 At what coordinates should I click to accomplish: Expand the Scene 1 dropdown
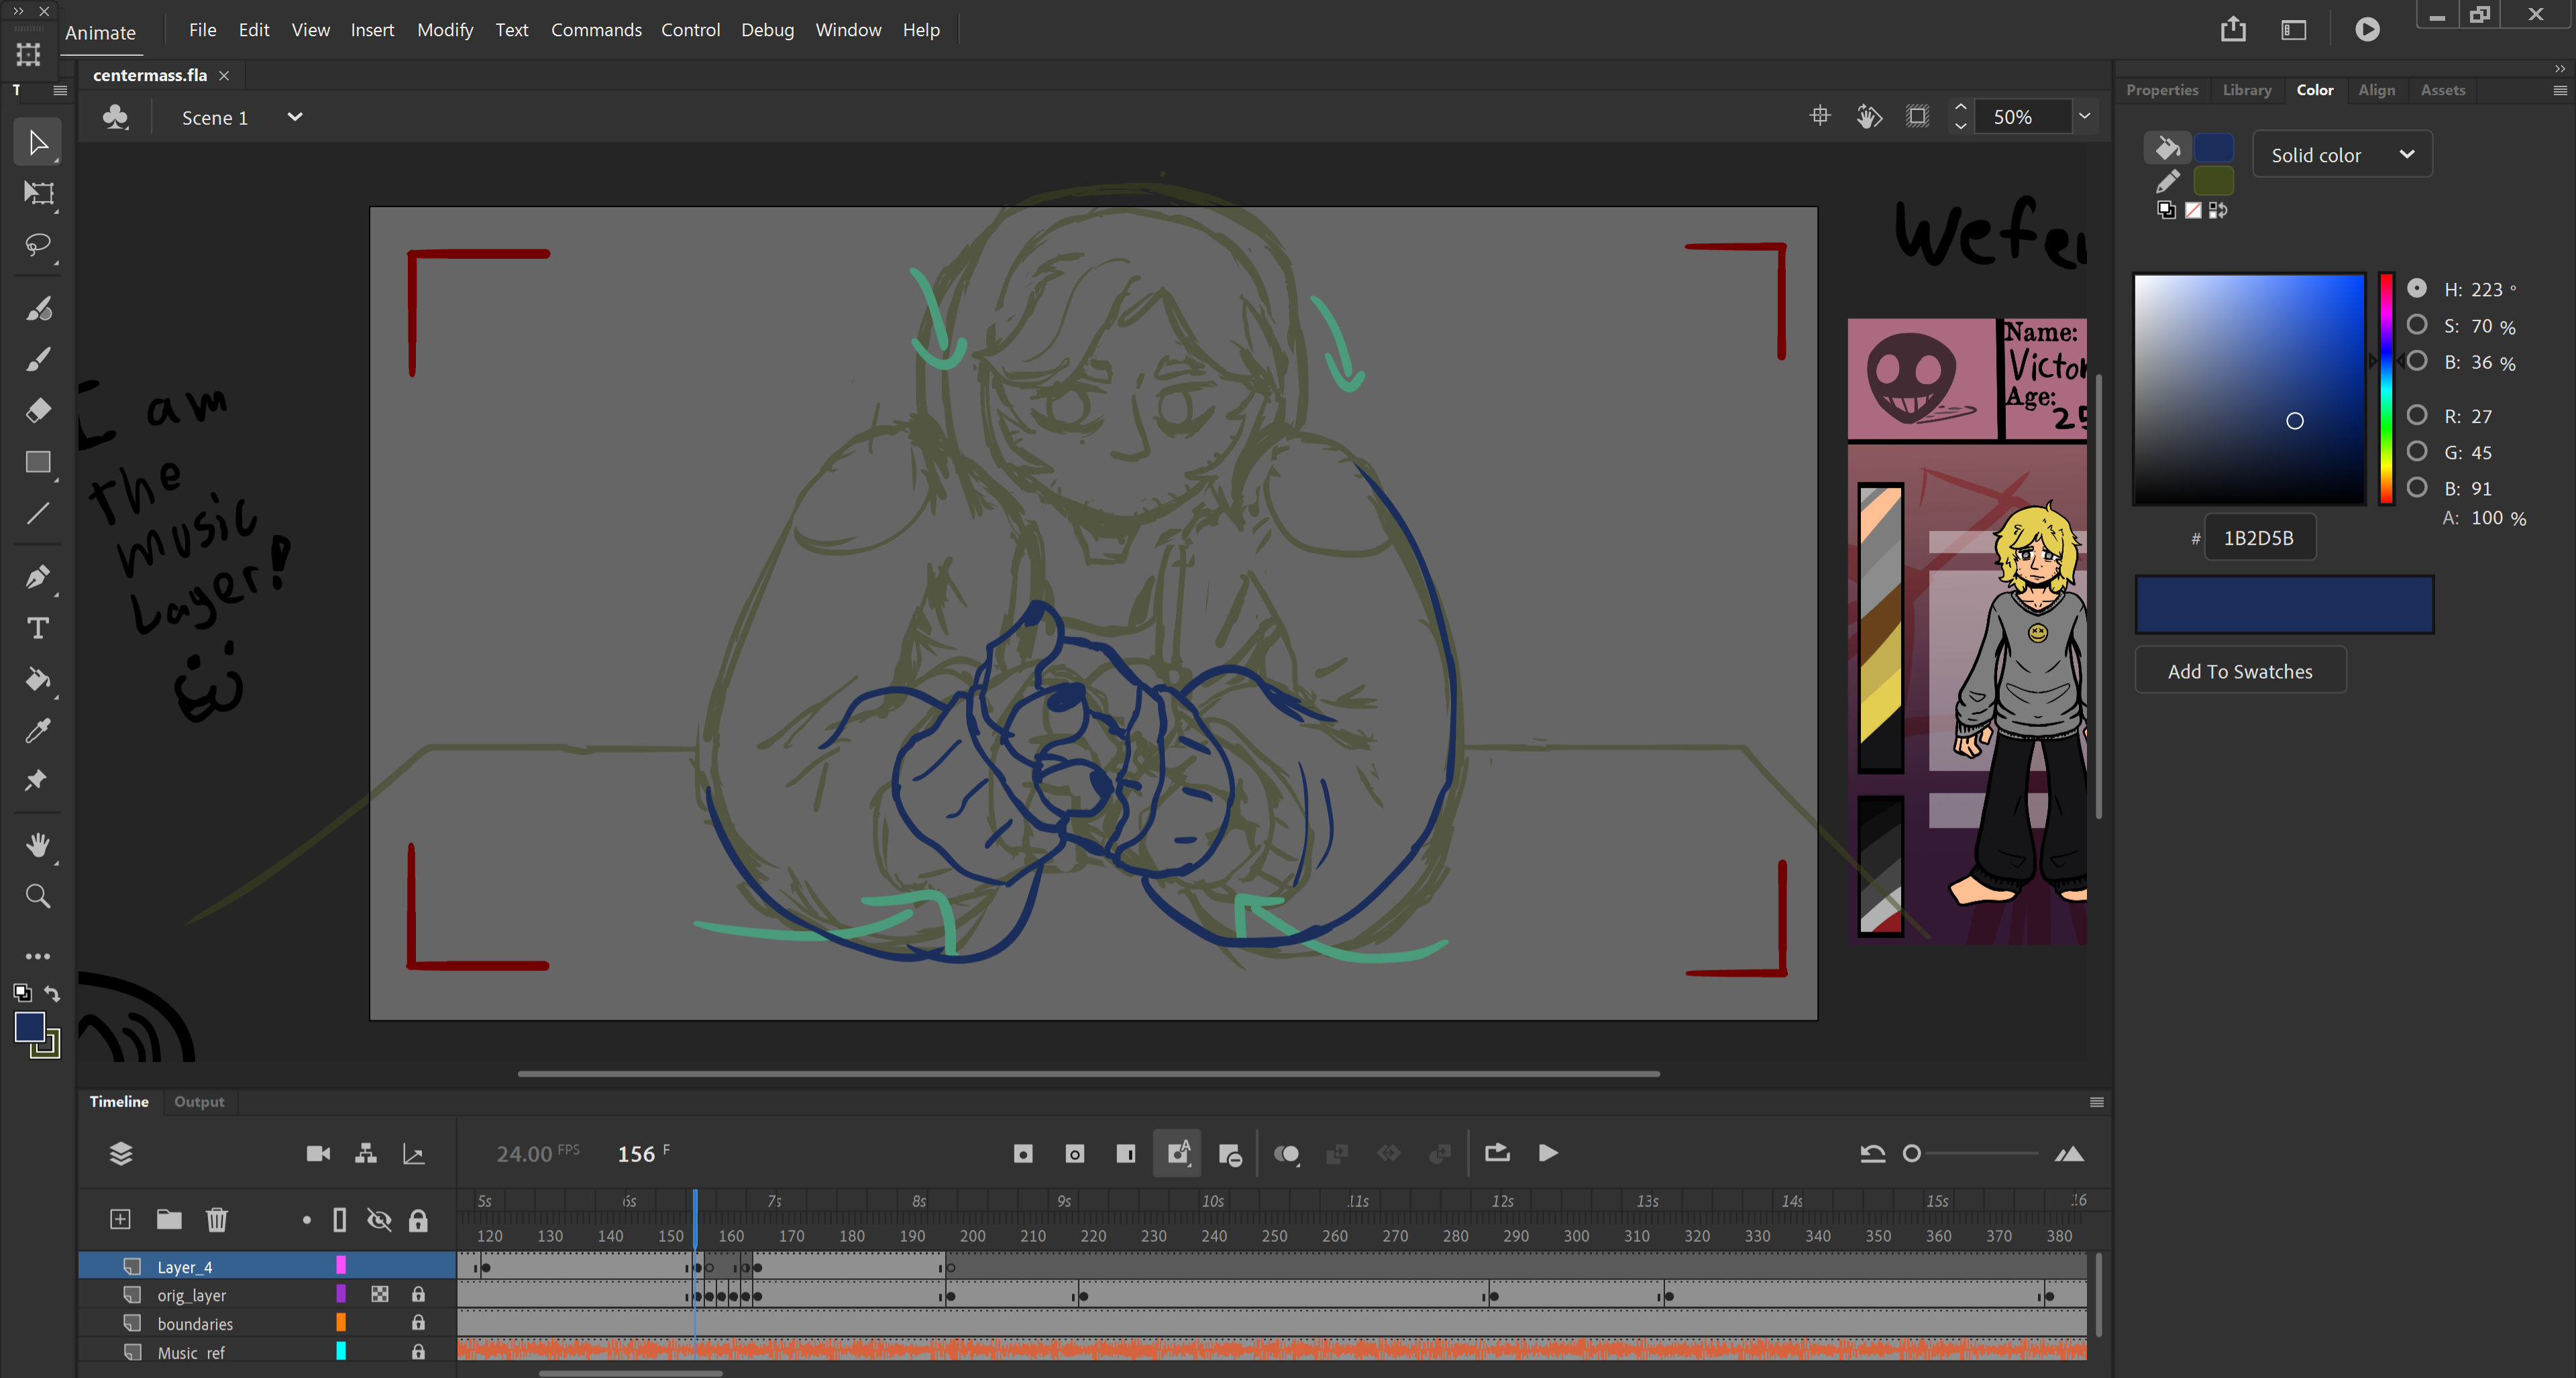(x=294, y=117)
